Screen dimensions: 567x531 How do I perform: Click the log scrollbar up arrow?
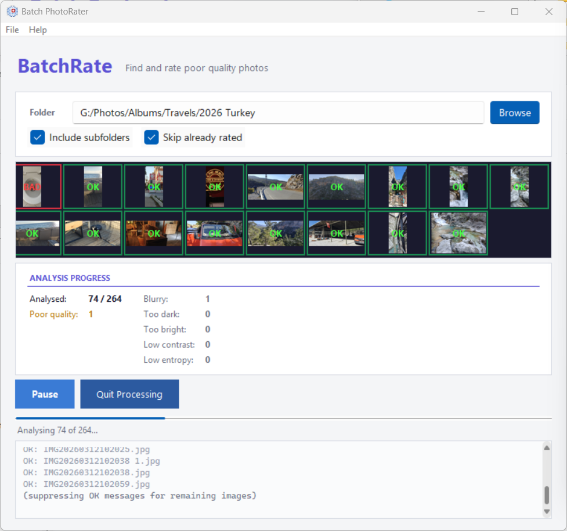[546, 447]
